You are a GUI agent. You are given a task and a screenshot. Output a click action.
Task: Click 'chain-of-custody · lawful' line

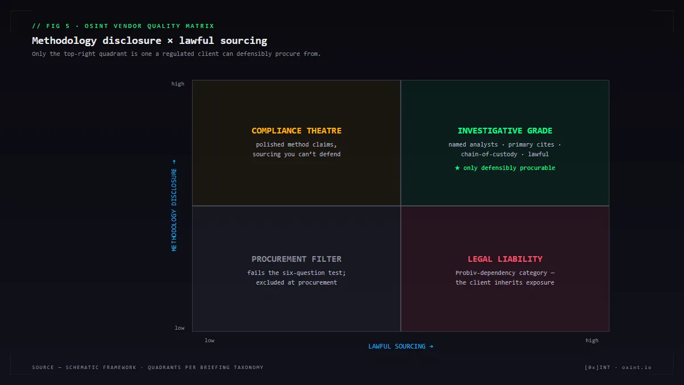505,155
